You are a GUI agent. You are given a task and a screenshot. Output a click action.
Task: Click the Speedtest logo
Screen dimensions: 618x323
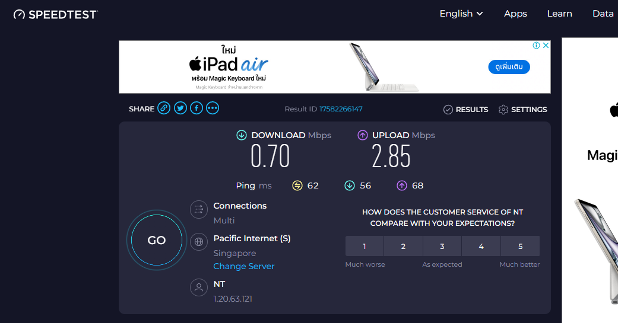56,15
